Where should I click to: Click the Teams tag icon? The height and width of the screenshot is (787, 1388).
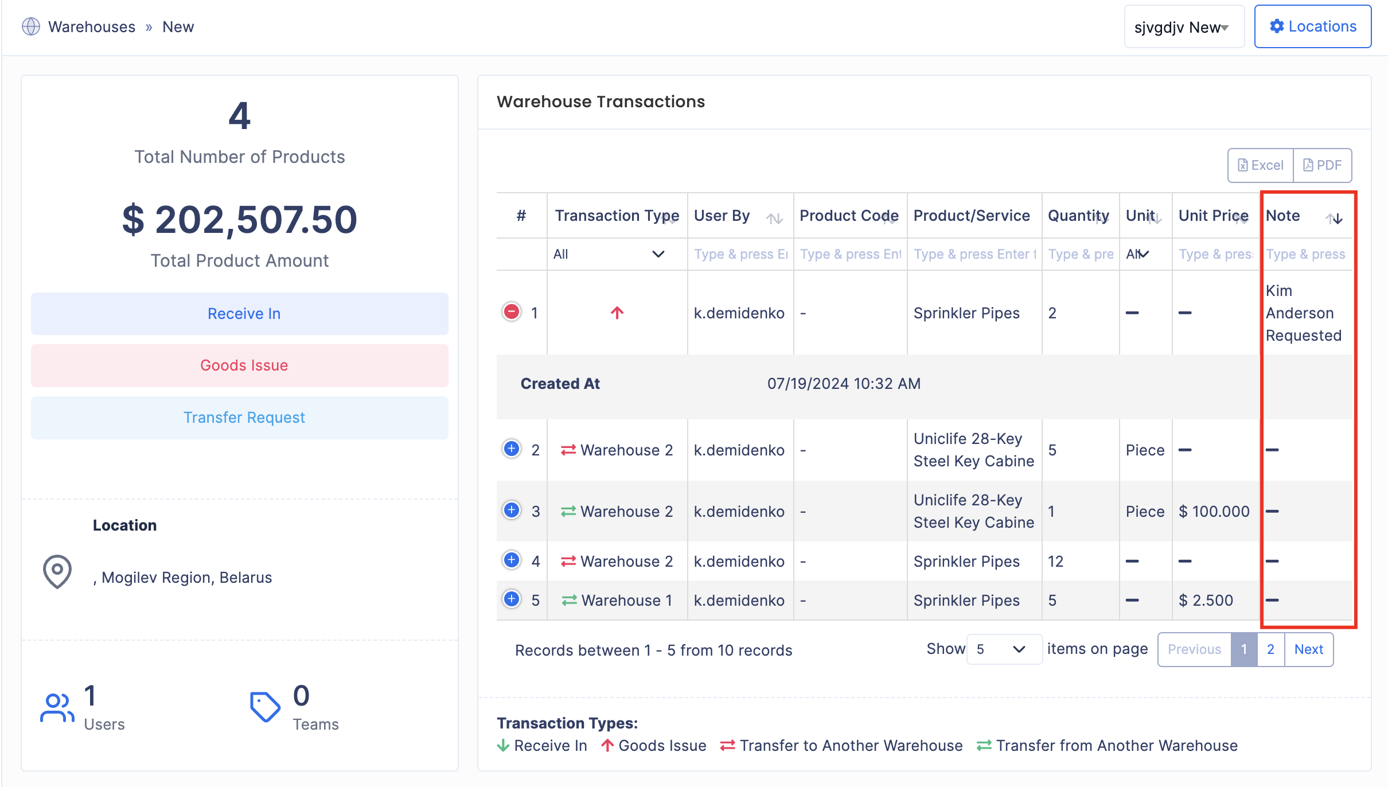[x=265, y=707]
